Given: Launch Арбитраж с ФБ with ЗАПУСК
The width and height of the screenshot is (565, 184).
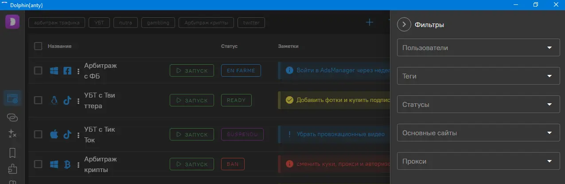Looking at the screenshot, I should click(x=192, y=70).
